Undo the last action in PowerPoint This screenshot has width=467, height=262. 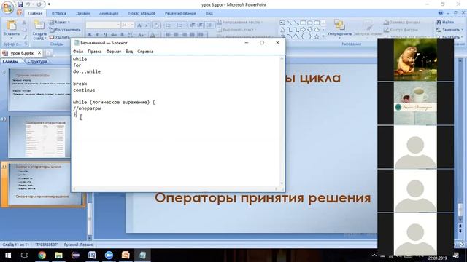tap(28, 4)
